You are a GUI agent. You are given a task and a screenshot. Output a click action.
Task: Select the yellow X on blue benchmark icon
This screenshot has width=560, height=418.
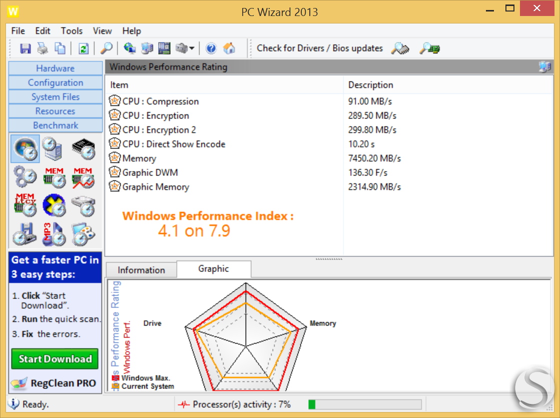point(54,205)
